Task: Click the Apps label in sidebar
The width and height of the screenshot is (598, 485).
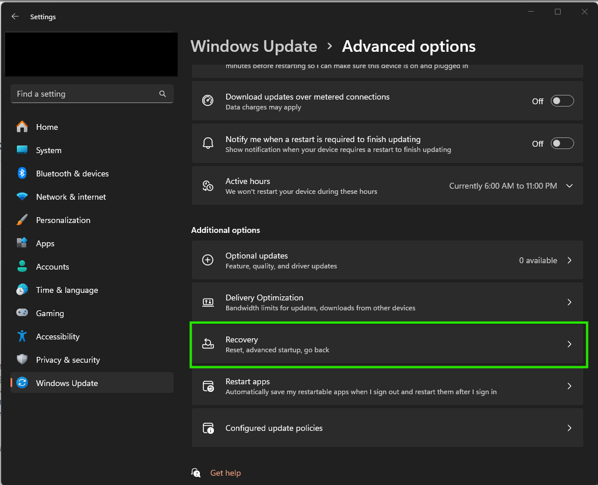Action: [45, 243]
